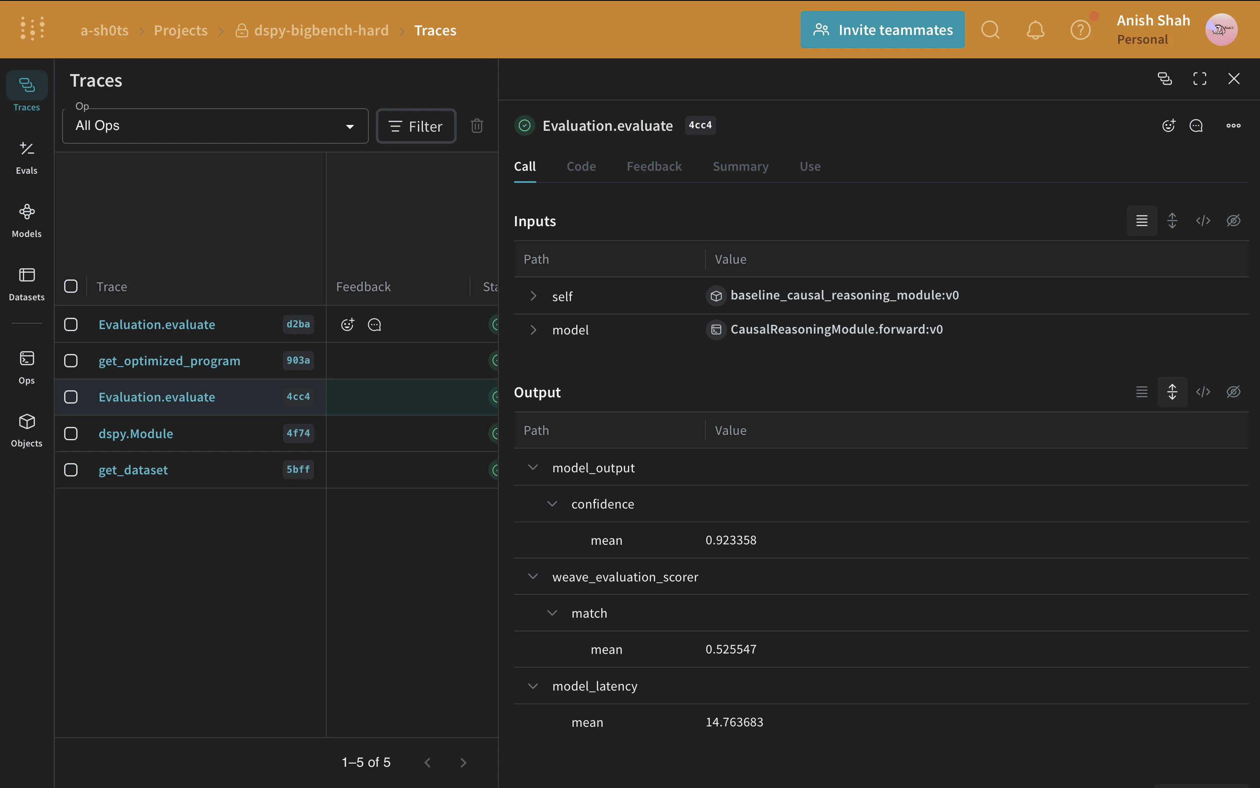
Task: Select the get_optimized_program trace checkbox
Action: 71,361
